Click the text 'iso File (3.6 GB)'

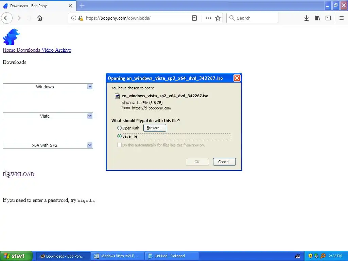(x=150, y=103)
